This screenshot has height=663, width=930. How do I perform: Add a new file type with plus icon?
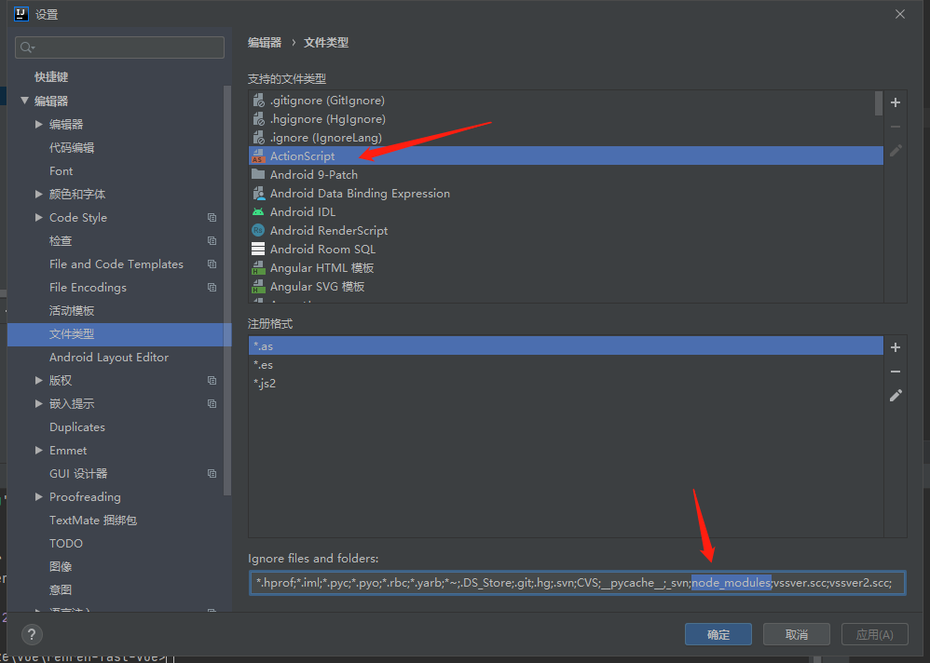(x=896, y=102)
